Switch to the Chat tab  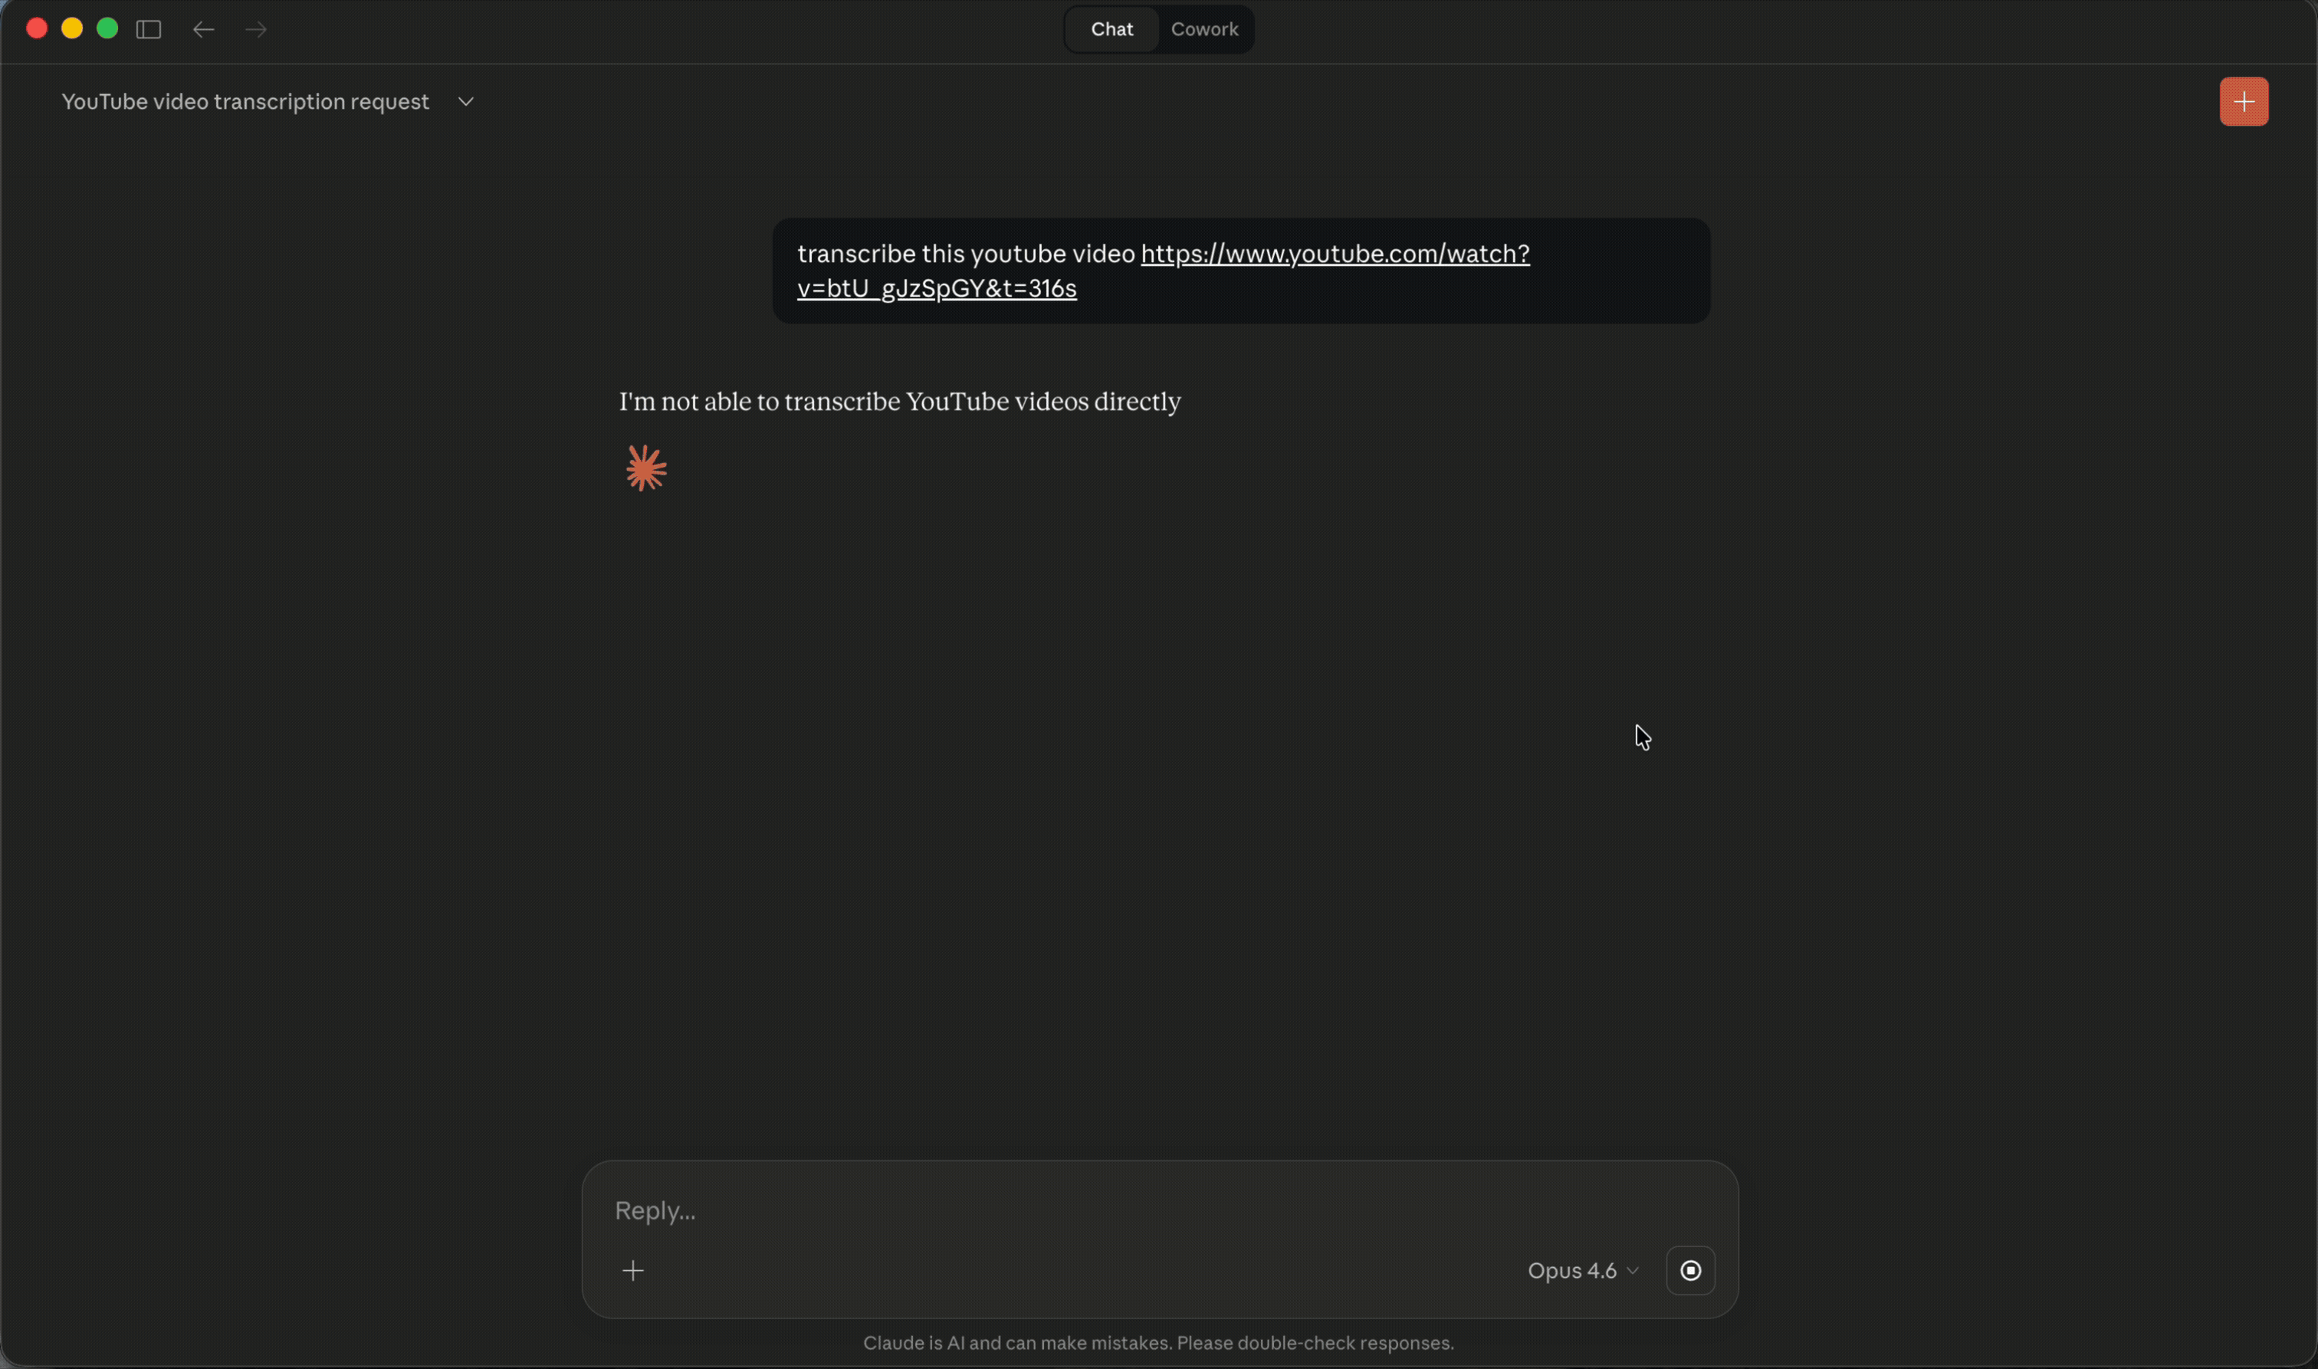1111,30
